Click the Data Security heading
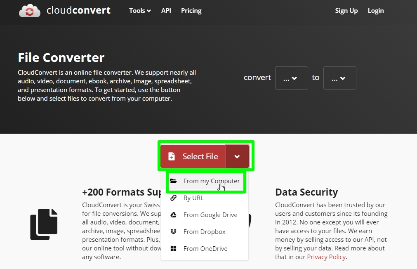Viewport: 417px width, 269px height. point(306,192)
